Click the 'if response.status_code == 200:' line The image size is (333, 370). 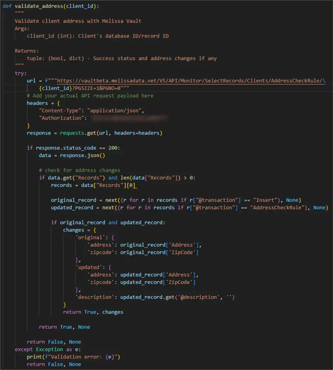(x=73, y=148)
